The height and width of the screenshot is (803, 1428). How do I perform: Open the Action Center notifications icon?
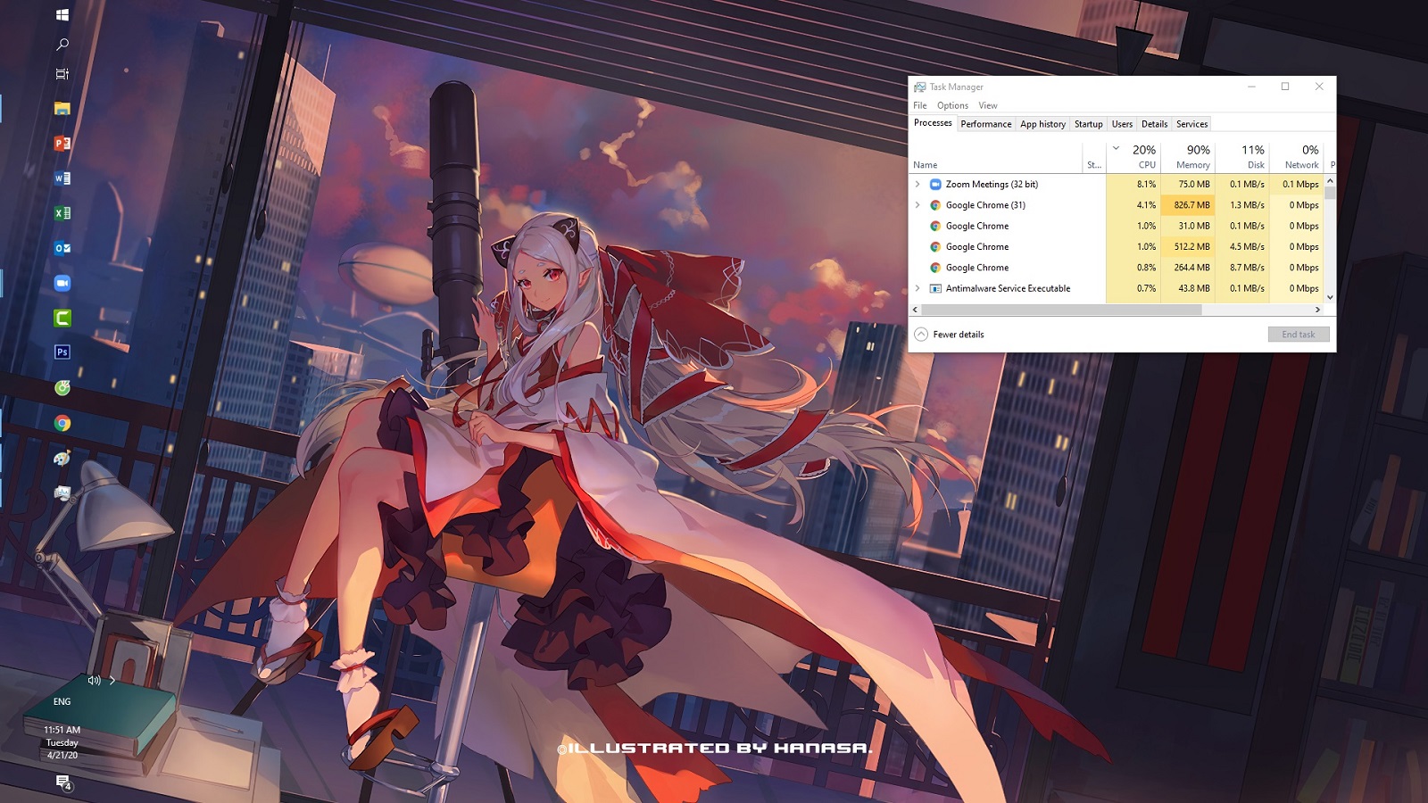pos(63,782)
